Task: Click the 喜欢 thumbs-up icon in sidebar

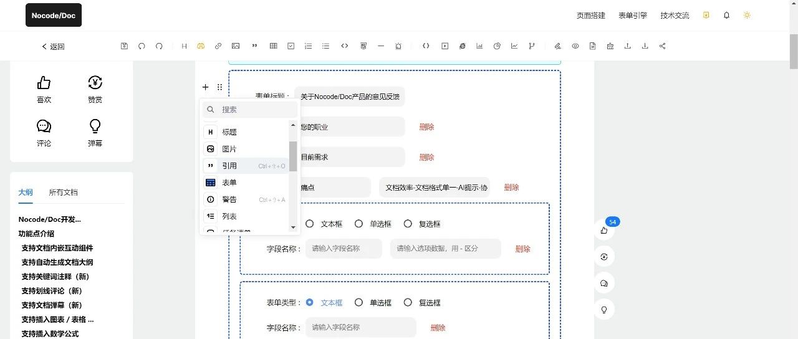Action: (44, 82)
